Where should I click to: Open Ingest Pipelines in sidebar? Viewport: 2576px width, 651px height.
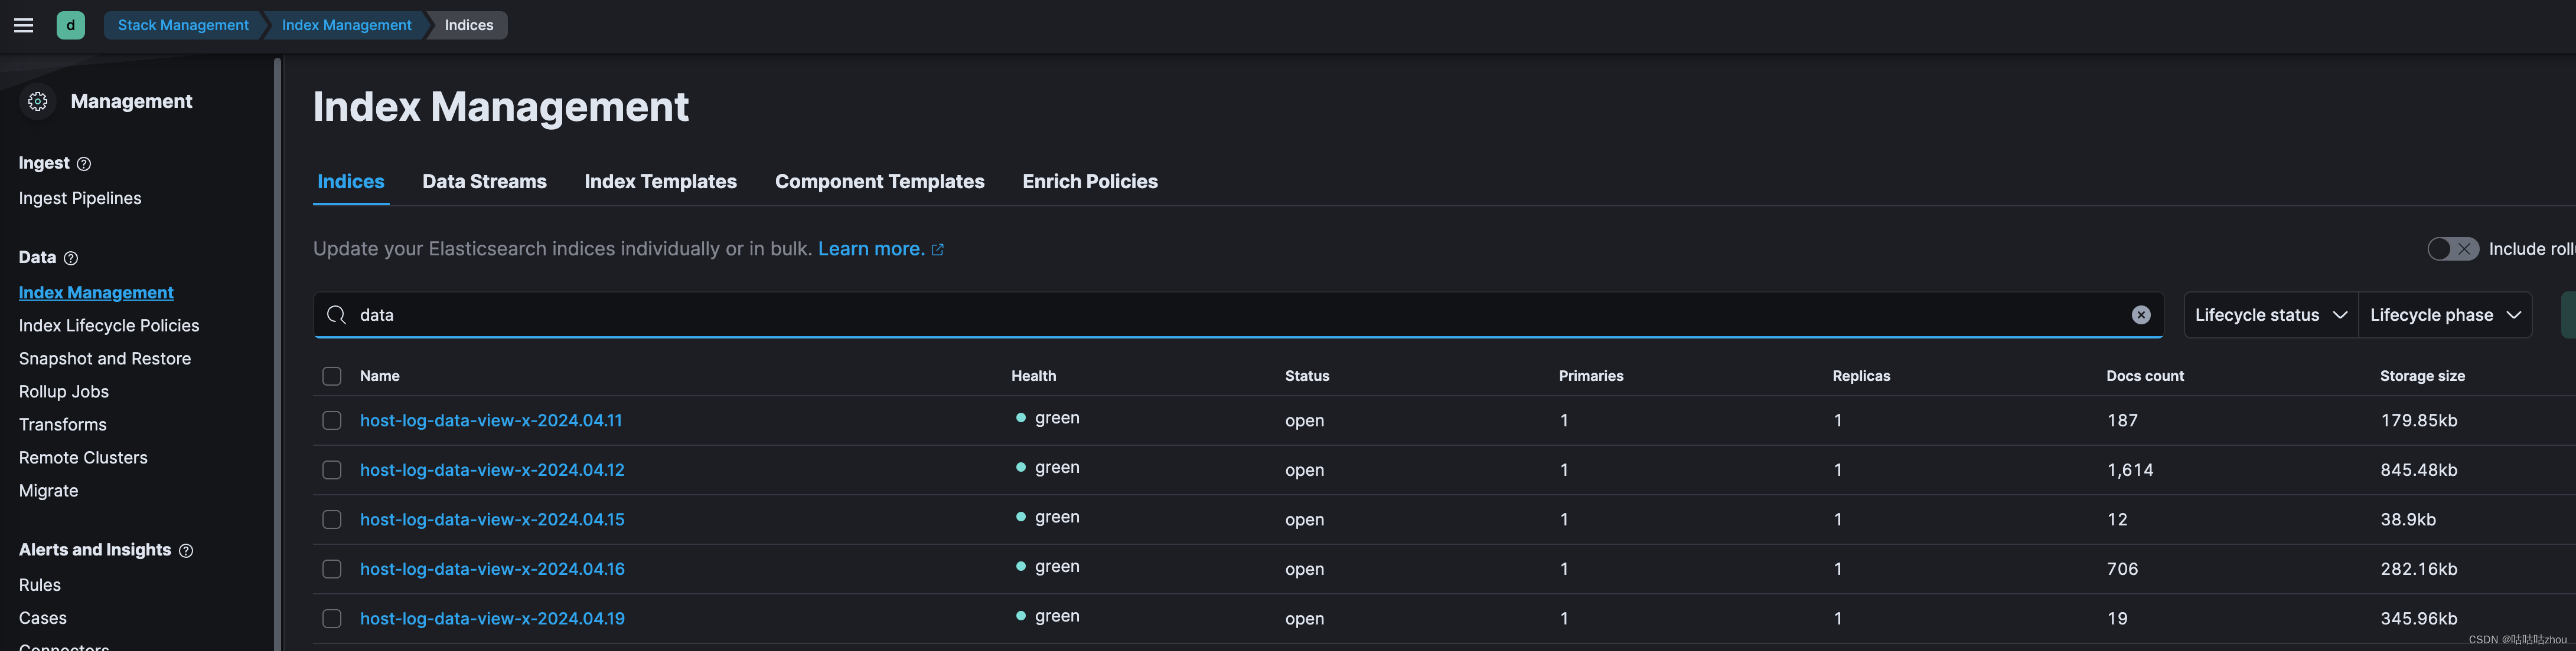point(80,198)
